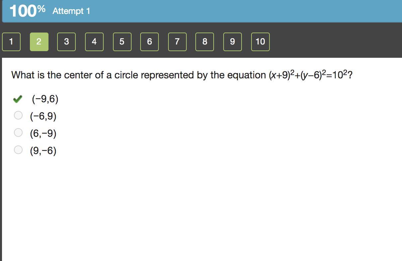Click the Attempt 1 label
Image resolution: width=402 pixels, height=261 pixels.
click(71, 11)
